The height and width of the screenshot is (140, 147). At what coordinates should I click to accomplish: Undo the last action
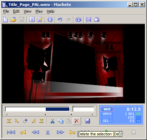point(60,19)
